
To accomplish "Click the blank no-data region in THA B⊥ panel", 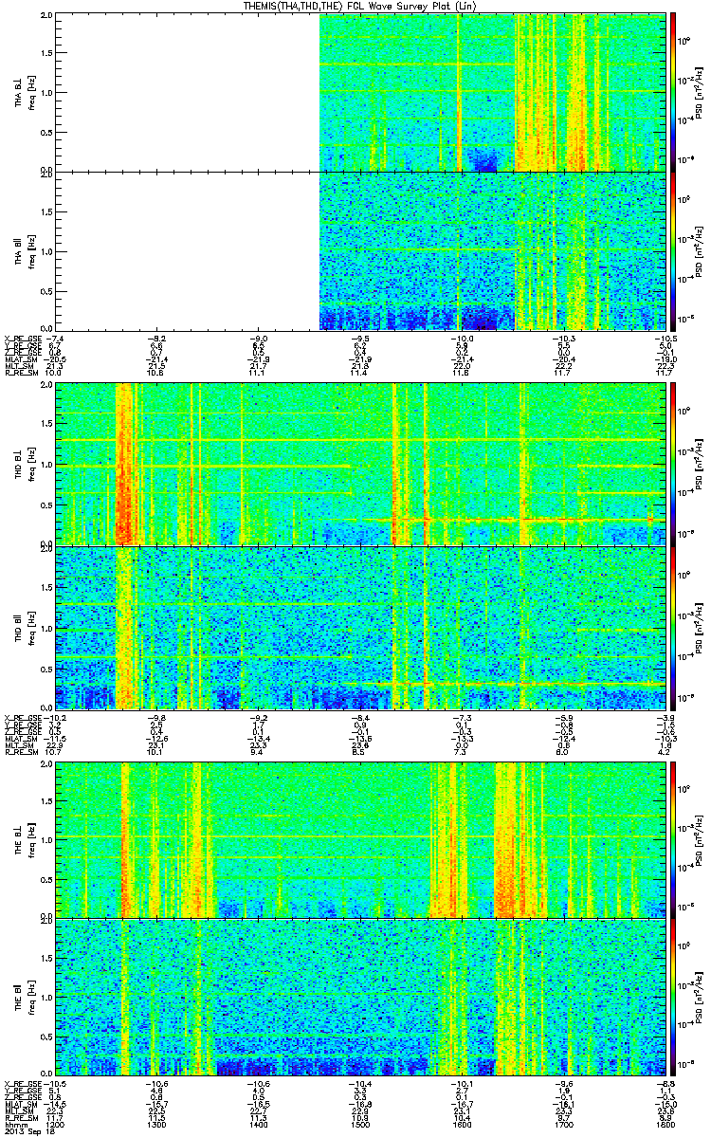I will [x=188, y=92].
